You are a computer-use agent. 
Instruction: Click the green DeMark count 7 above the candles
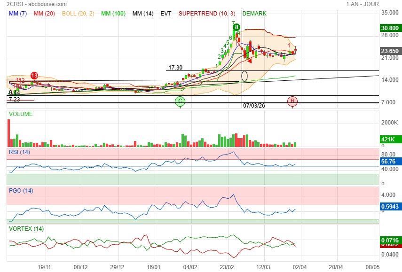[233, 23]
